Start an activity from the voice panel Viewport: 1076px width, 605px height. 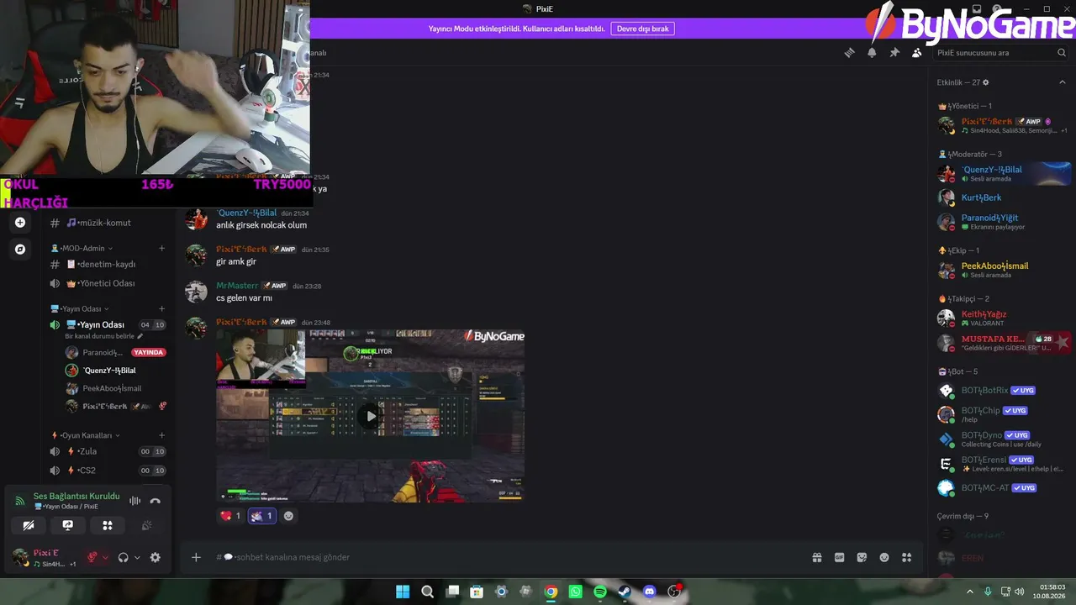pyautogui.click(x=108, y=525)
